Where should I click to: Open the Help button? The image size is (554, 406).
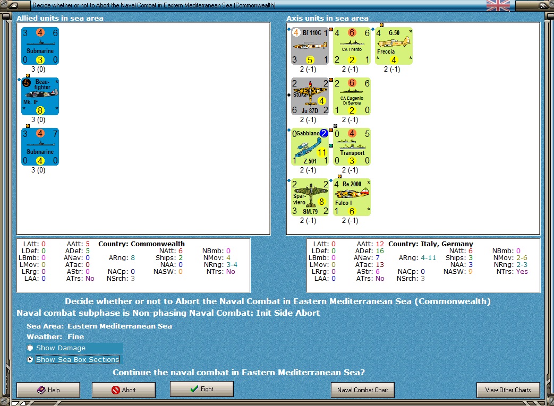coord(48,390)
